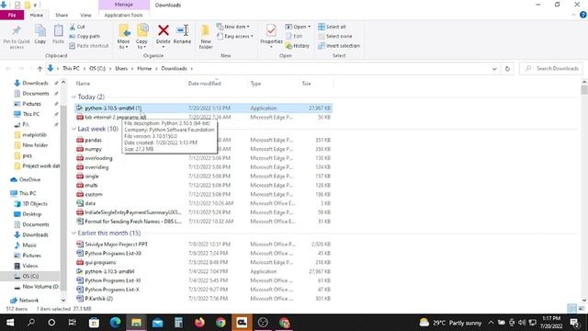Click the Copy ribbon button
This screenshot has width=588, height=331.
(x=40, y=34)
